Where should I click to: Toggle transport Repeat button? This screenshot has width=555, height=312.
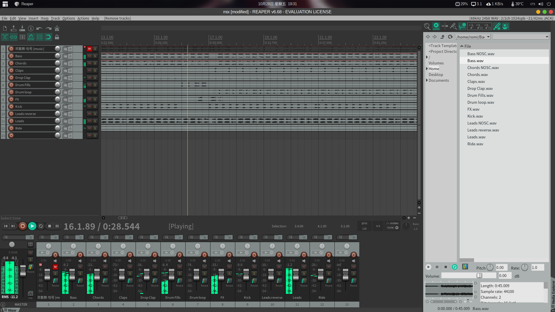pyautogui.click(x=41, y=226)
